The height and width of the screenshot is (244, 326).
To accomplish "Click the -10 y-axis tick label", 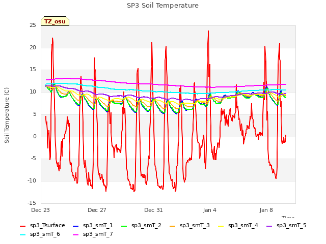I will (32, 181).
